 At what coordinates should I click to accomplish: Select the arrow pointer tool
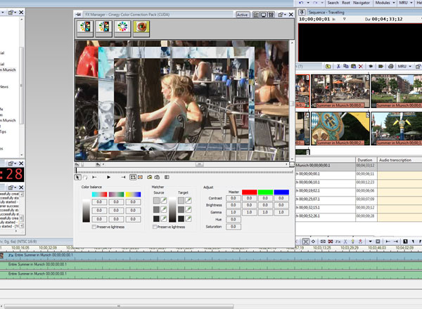[x=79, y=177]
